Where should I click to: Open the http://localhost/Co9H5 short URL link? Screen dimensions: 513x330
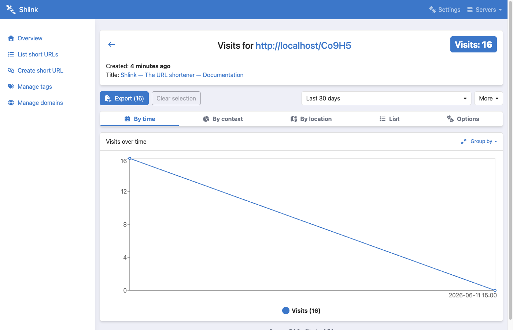click(x=303, y=45)
